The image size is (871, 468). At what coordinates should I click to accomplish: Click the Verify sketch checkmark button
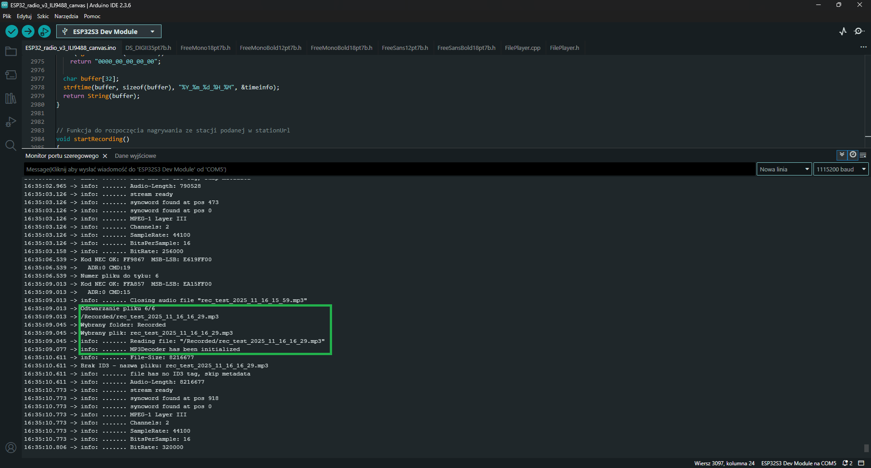(x=12, y=31)
